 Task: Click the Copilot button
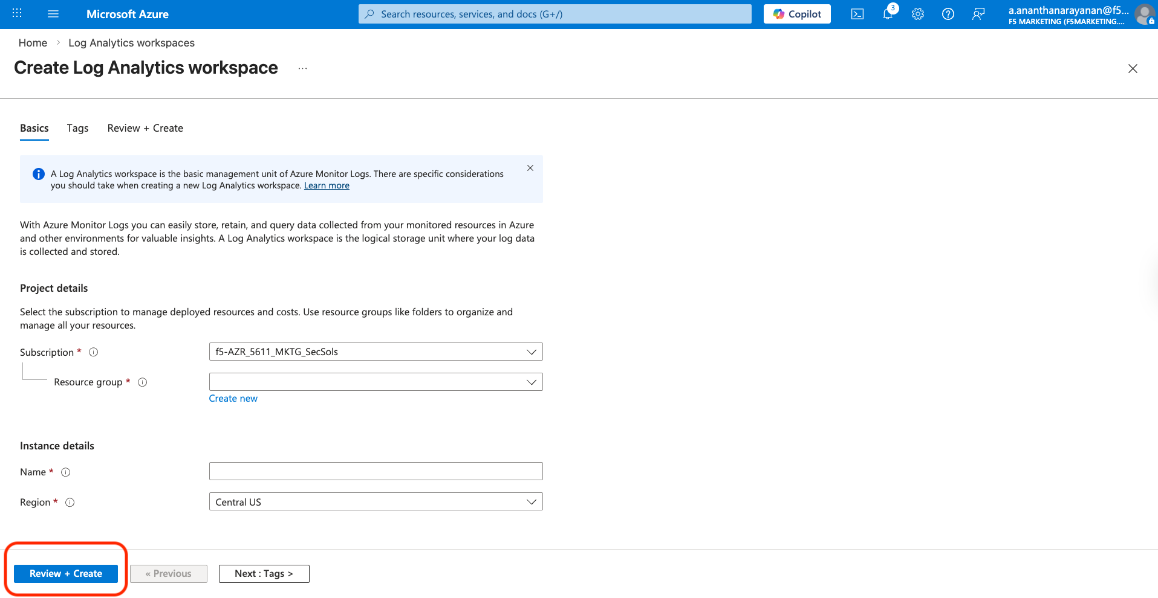click(x=797, y=14)
